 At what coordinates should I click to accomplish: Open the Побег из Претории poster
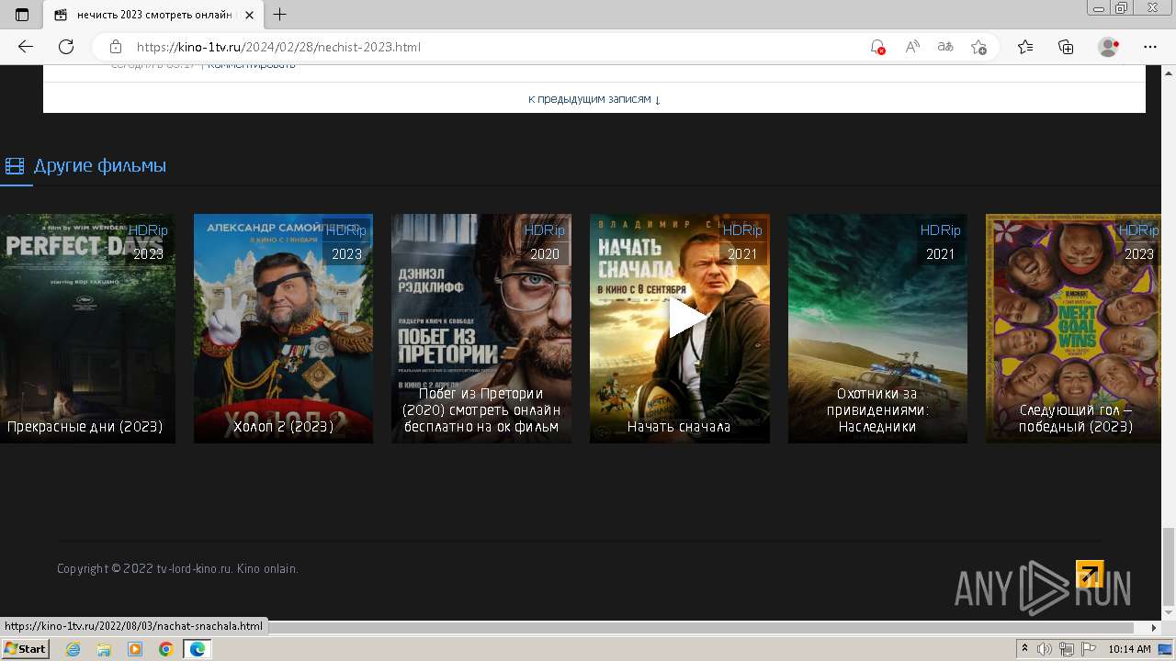click(x=481, y=329)
